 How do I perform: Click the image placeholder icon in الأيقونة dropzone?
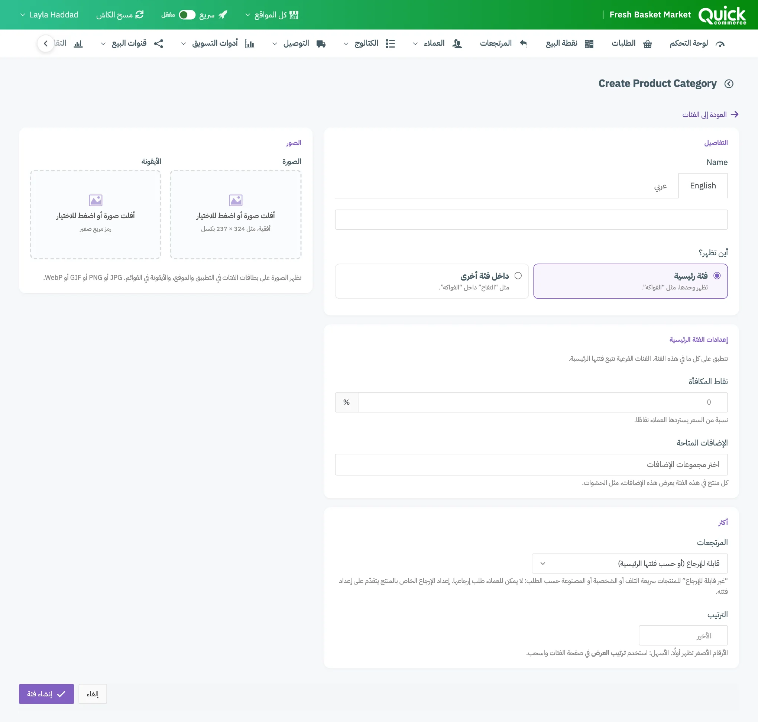95,200
